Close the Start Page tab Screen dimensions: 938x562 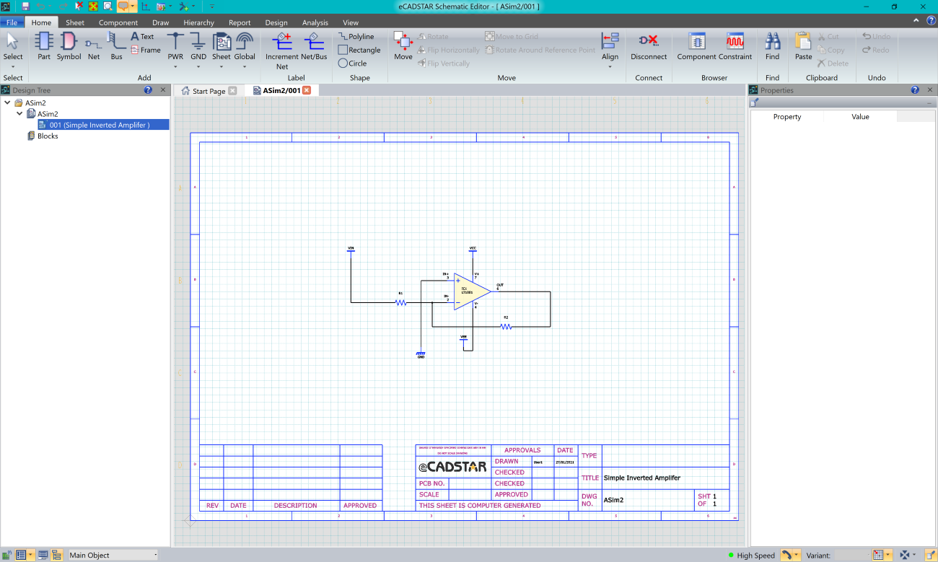232,90
